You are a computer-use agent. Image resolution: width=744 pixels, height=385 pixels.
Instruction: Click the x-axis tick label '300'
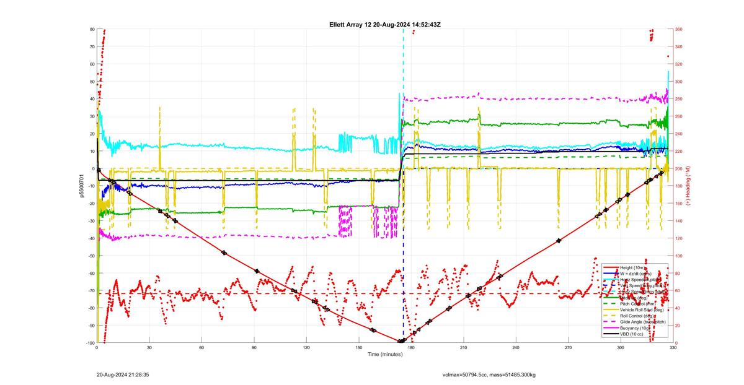[621, 348]
